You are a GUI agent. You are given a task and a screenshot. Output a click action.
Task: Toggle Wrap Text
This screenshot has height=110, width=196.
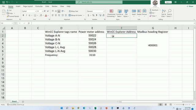[x=73, y=11]
